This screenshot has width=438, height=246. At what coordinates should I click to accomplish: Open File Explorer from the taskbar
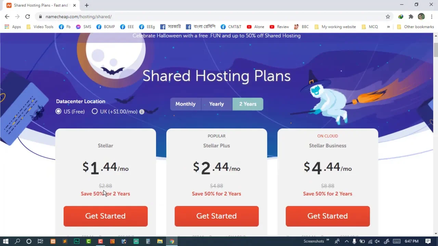160,241
